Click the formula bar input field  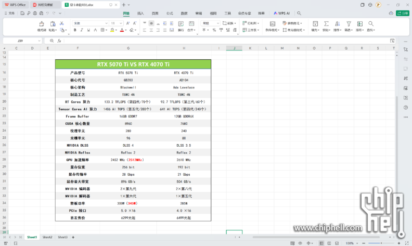[226, 41]
